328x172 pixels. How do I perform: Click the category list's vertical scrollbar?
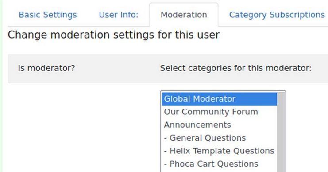[281, 132]
